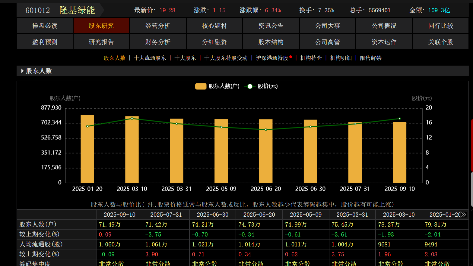The height and width of the screenshot is (266, 473).
Task: Click table header 2025-05-09
Action: tap(306, 215)
